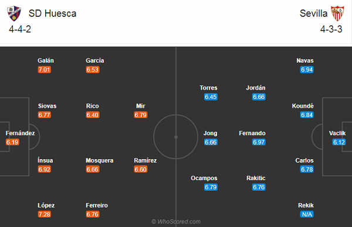This screenshot has width=352, height=227.
Task: Click Jordán's 6.66 rating badge
Action: (x=259, y=97)
